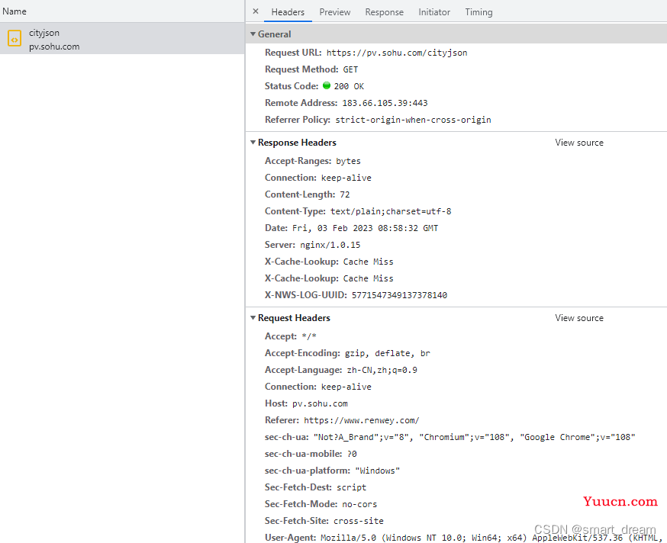This screenshot has height=543, width=667.
Task: Close the request details panel
Action: [x=255, y=11]
